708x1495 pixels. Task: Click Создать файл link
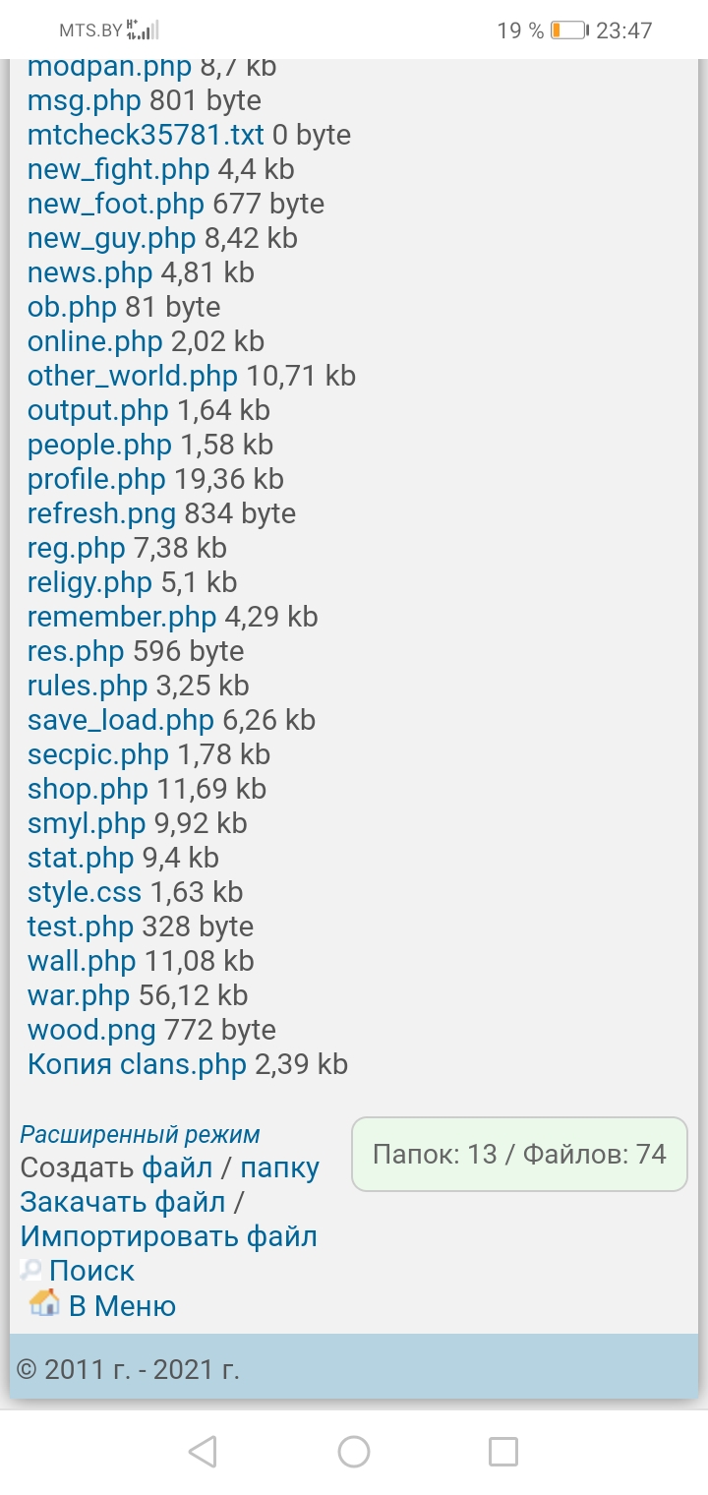click(x=177, y=1168)
